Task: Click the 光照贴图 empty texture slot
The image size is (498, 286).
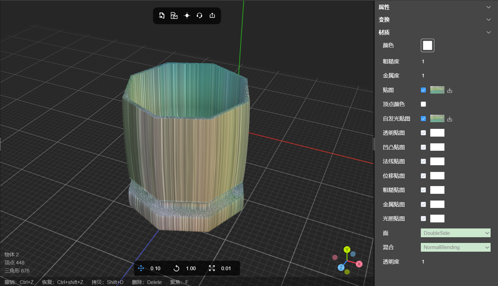Action: [437, 219]
